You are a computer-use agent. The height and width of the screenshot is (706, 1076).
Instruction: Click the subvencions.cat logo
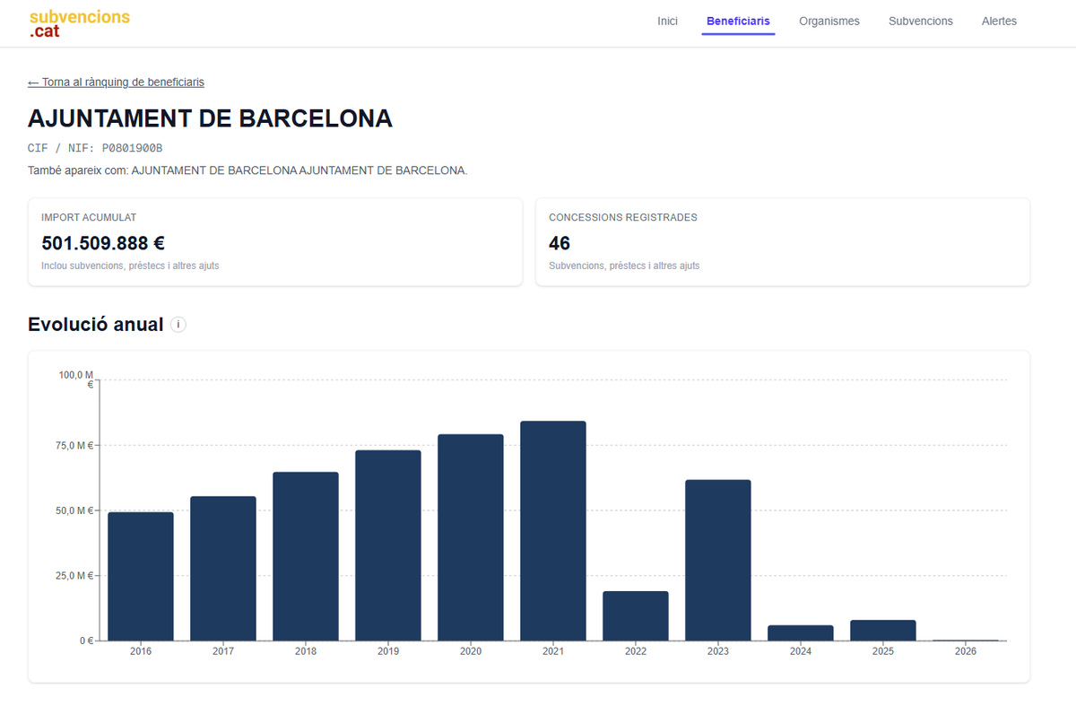click(x=79, y=22)
